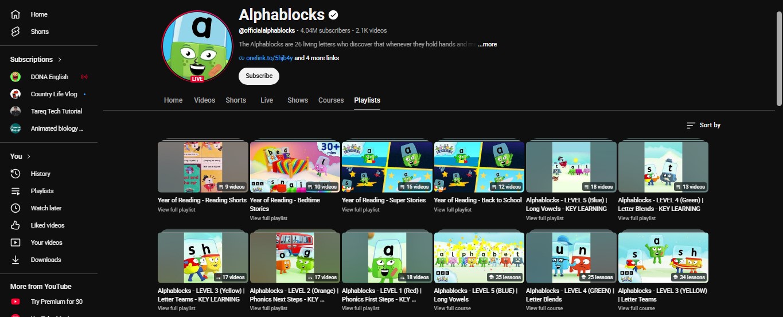Switch to the Videos tab
The height and width of the screenshot is (317, 783).
click(x=204, y=100)
